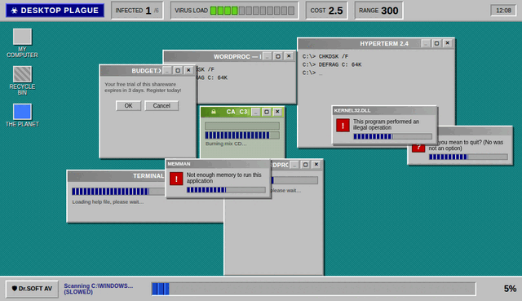Click the KERNEL32.DLL dialog progress bar
Viewport: 522px width, 301px height.
point(392,136)
